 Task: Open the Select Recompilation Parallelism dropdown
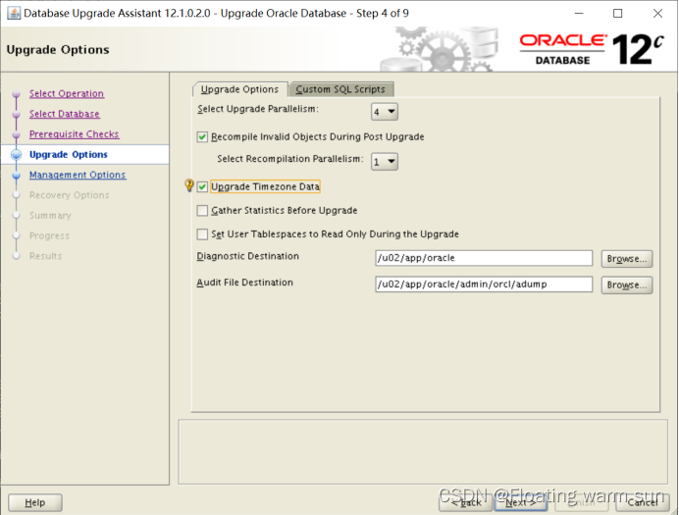(385, 162)
